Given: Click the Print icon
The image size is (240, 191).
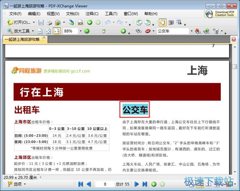Looking at the screenshot, I should pyautogui.click(x=49, y=22).
